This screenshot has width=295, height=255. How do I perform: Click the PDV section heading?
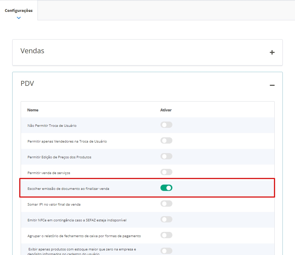[x=27, y=83]
